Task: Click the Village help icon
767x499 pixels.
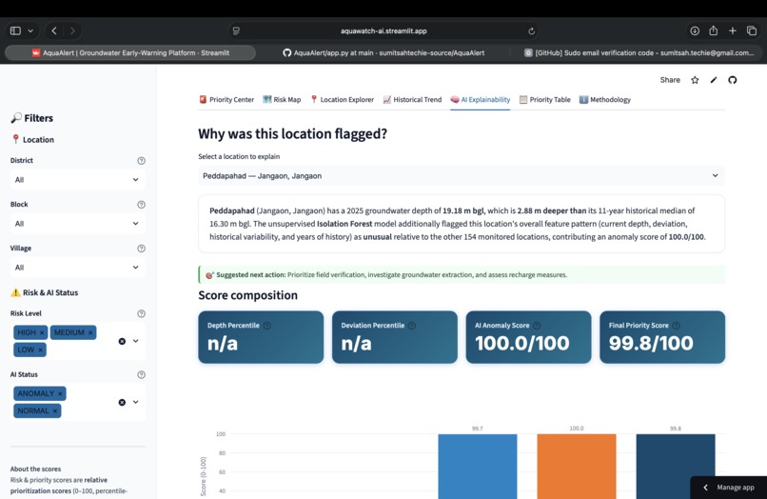Action: (x=142, y=249)
